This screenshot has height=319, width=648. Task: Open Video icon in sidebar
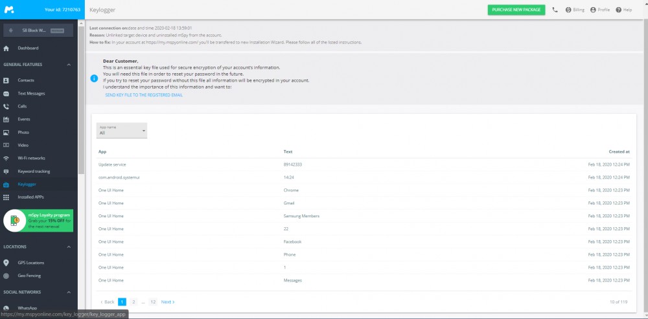(x=6, y=145)
